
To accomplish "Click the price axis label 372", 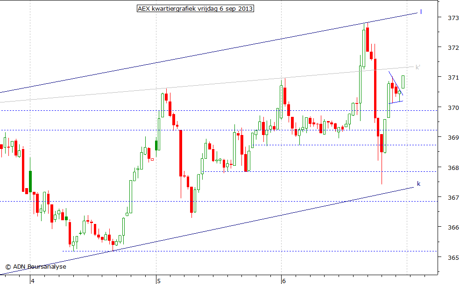I will point(453,47).
